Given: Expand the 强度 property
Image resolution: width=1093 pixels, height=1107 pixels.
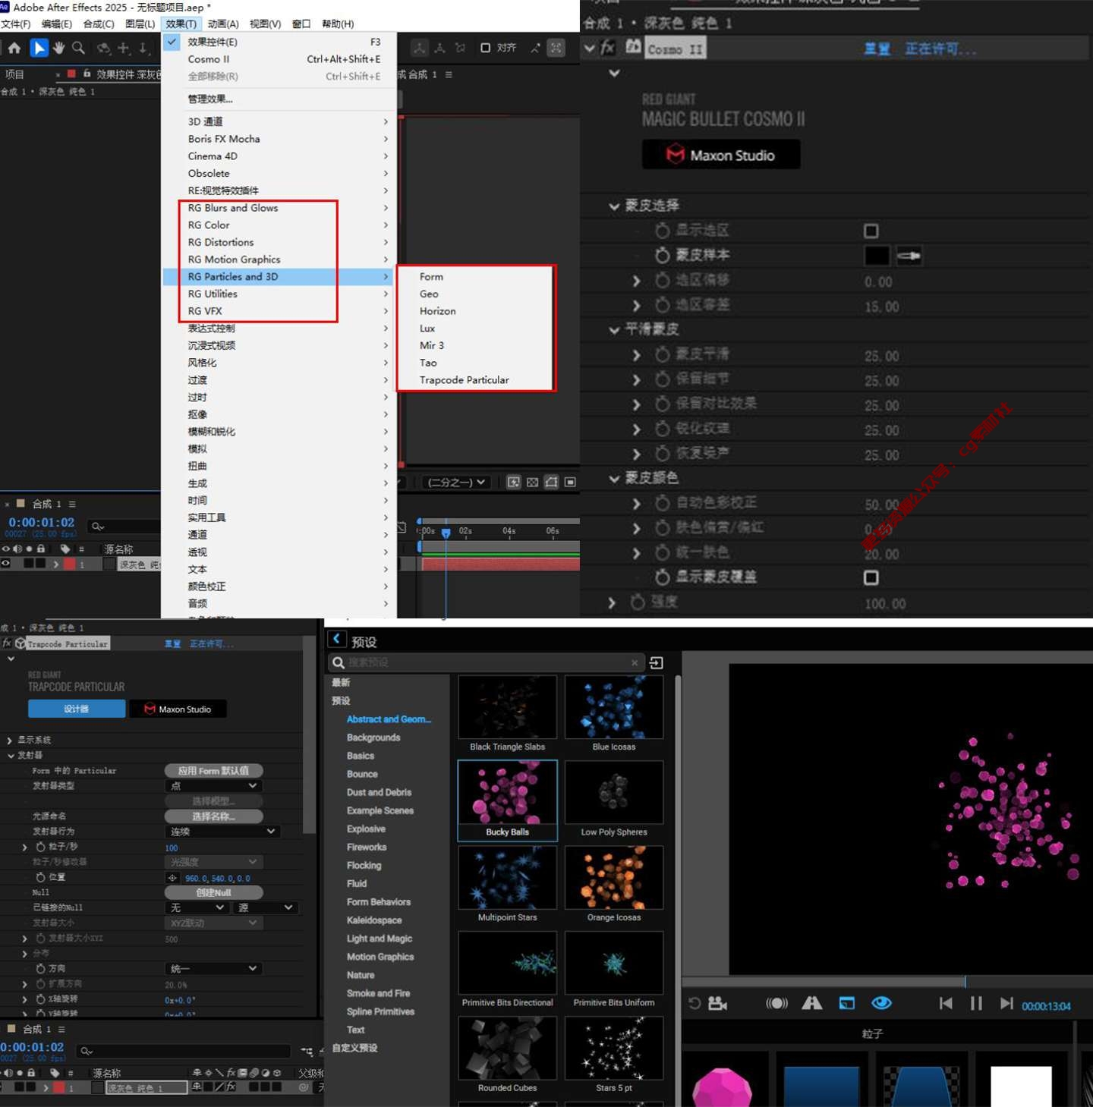Looking at the screenshot, I should tap(612, 602).
